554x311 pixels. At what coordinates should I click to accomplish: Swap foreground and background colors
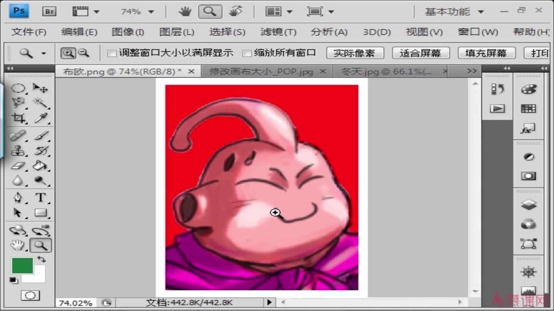(42, 260)
